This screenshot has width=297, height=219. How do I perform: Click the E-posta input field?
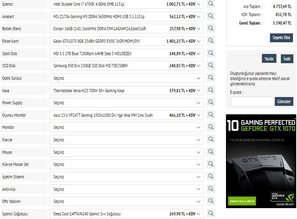point(252,101)
